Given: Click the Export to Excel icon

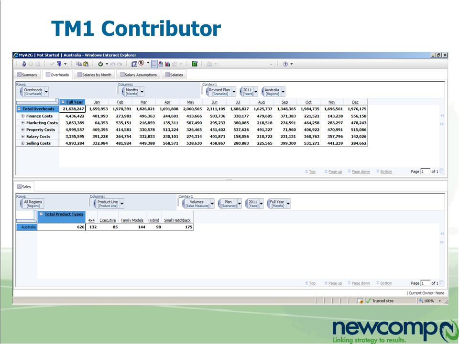Looking at the screenshot, I should 195,64.
